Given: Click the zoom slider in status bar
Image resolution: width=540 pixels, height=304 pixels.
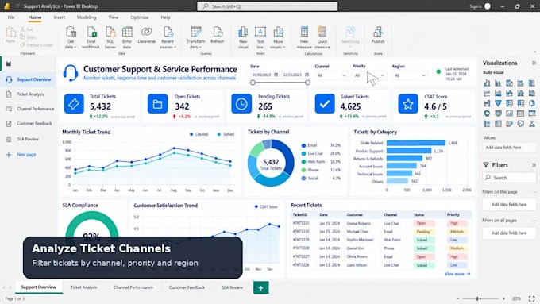Looking at the screenshot, I should point(480,298).
